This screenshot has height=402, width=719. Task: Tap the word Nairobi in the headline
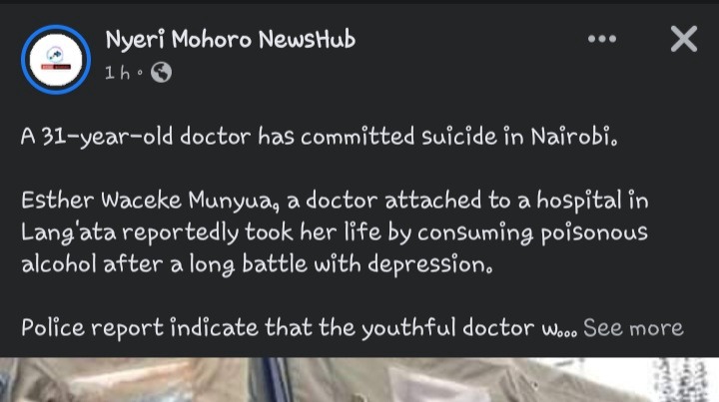click(x=574, y=137)
